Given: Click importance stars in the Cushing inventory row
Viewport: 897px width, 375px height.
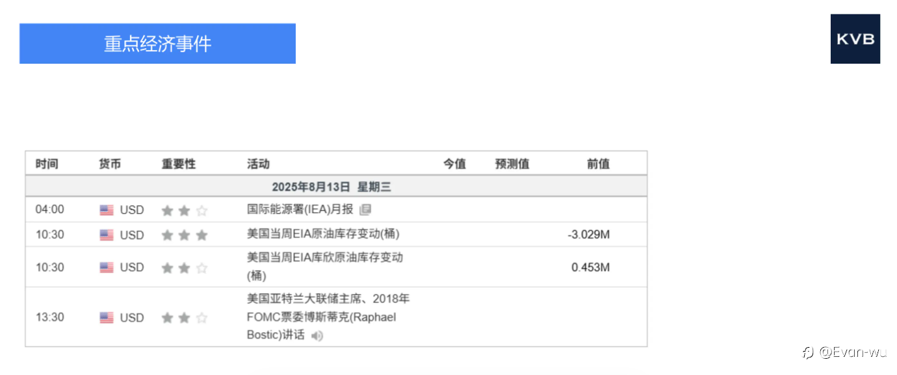Looking at the screenshot, I should 185,268.
